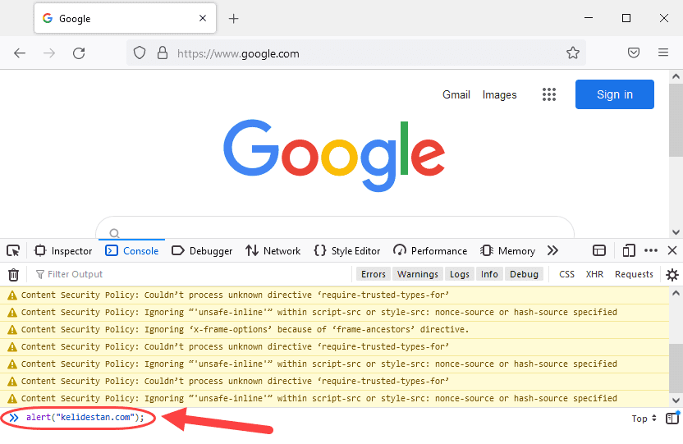Select the x-frame-options warning message
The height and width of the screenshot is (444, 683).
335,330
